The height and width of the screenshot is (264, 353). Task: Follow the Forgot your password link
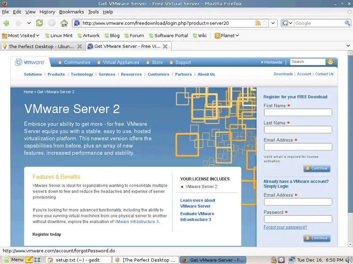[285, 227]
